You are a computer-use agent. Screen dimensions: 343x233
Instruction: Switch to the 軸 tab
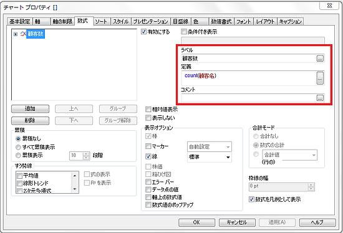(42, 21)
